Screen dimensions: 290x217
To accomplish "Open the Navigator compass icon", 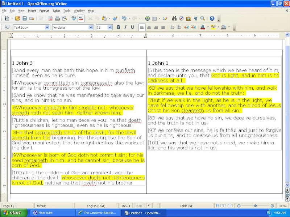I will (181, 18).
